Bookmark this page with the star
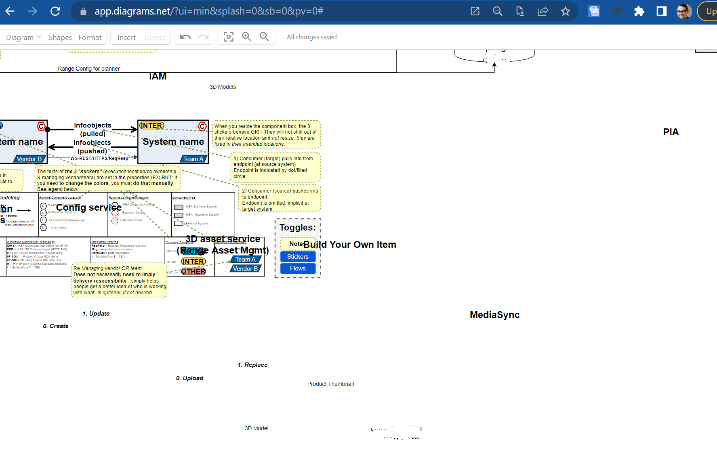 point(566,11)
